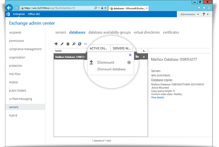
Task: Close the Dismount popup with the X
Action: [x=130, y=55]
